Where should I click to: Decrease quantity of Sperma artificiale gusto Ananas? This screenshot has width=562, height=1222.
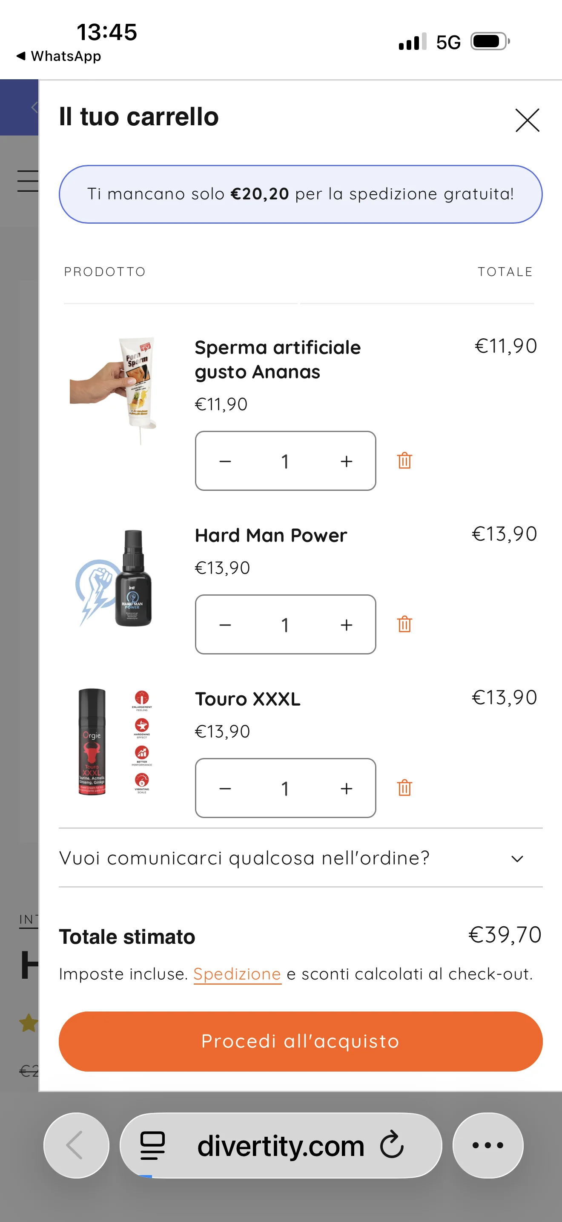pyautogui.click(x=226, y=461)
